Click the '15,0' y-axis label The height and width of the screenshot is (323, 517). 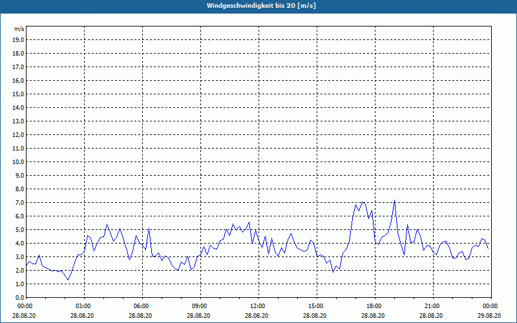(x=19, y=94)
